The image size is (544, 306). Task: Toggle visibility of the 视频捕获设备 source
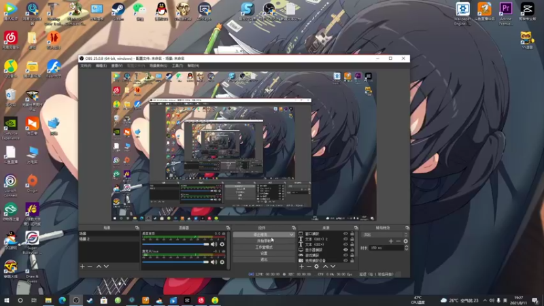[x=345, y=260]
